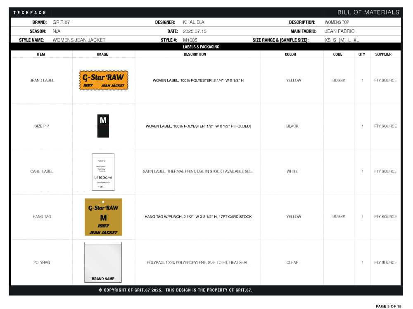Click the black size pip M image
Image resolution: width=413 pixels, height=309 pixels.
pos(103,126)
